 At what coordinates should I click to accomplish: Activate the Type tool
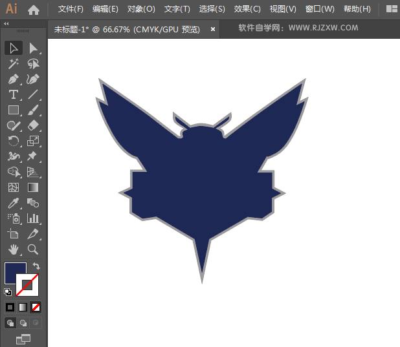(x=14, y=94)
